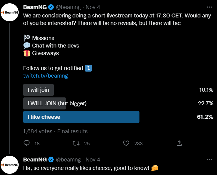Open BeamNG avatar on first tweet
This screenshot has height=175, width=217.
[x=10, y=12]
